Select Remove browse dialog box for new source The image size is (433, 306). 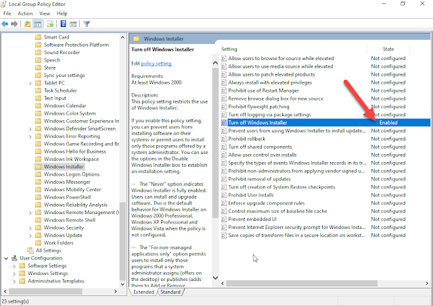[275, 99]
